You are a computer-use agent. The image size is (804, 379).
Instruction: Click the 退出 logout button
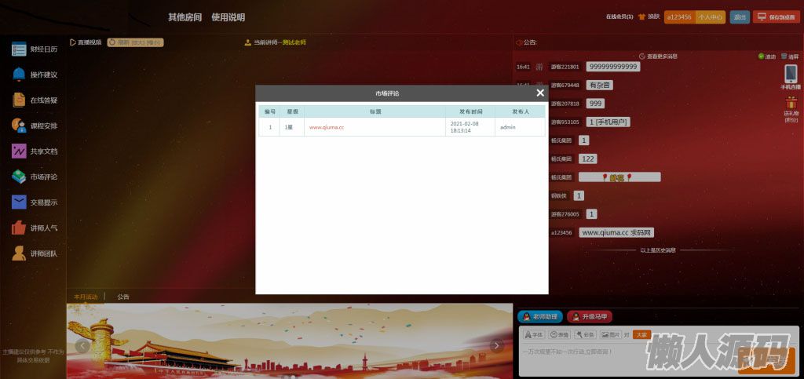(740, 17)
